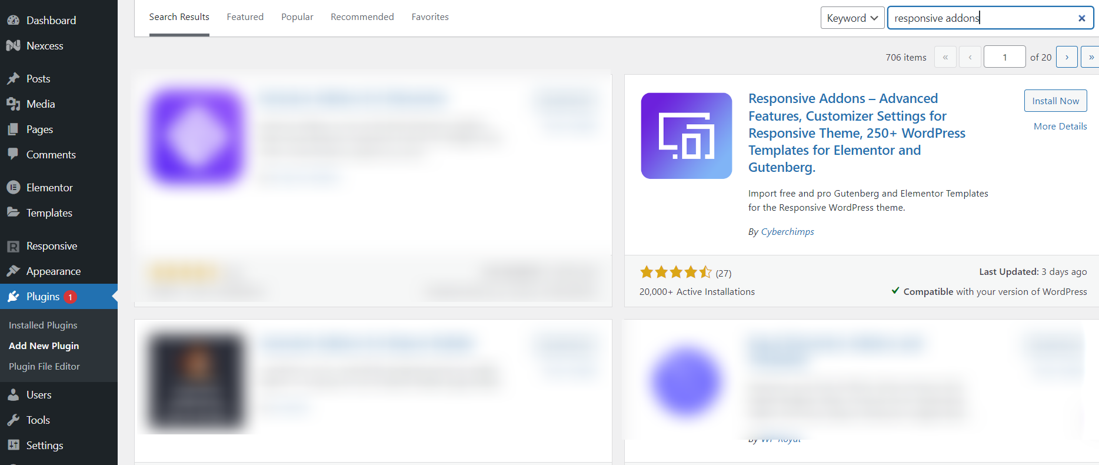Click the Elementor circle icon
This screenshot has height=465, width=1099.
tap(13, 187)
